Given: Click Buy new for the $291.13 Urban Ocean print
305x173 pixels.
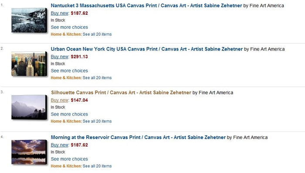Looking at the screenshot, I should pos(60,57).
